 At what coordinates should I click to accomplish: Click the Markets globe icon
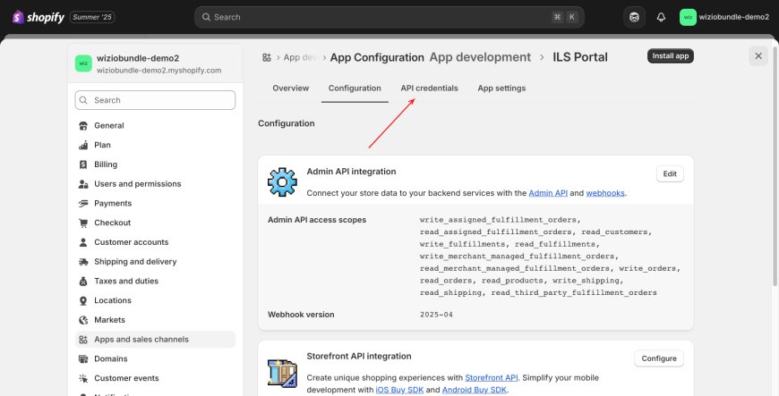[83, 320]
